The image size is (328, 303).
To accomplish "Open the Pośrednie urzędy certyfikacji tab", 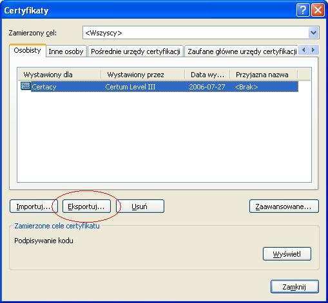I will click(x=135, y=51).
